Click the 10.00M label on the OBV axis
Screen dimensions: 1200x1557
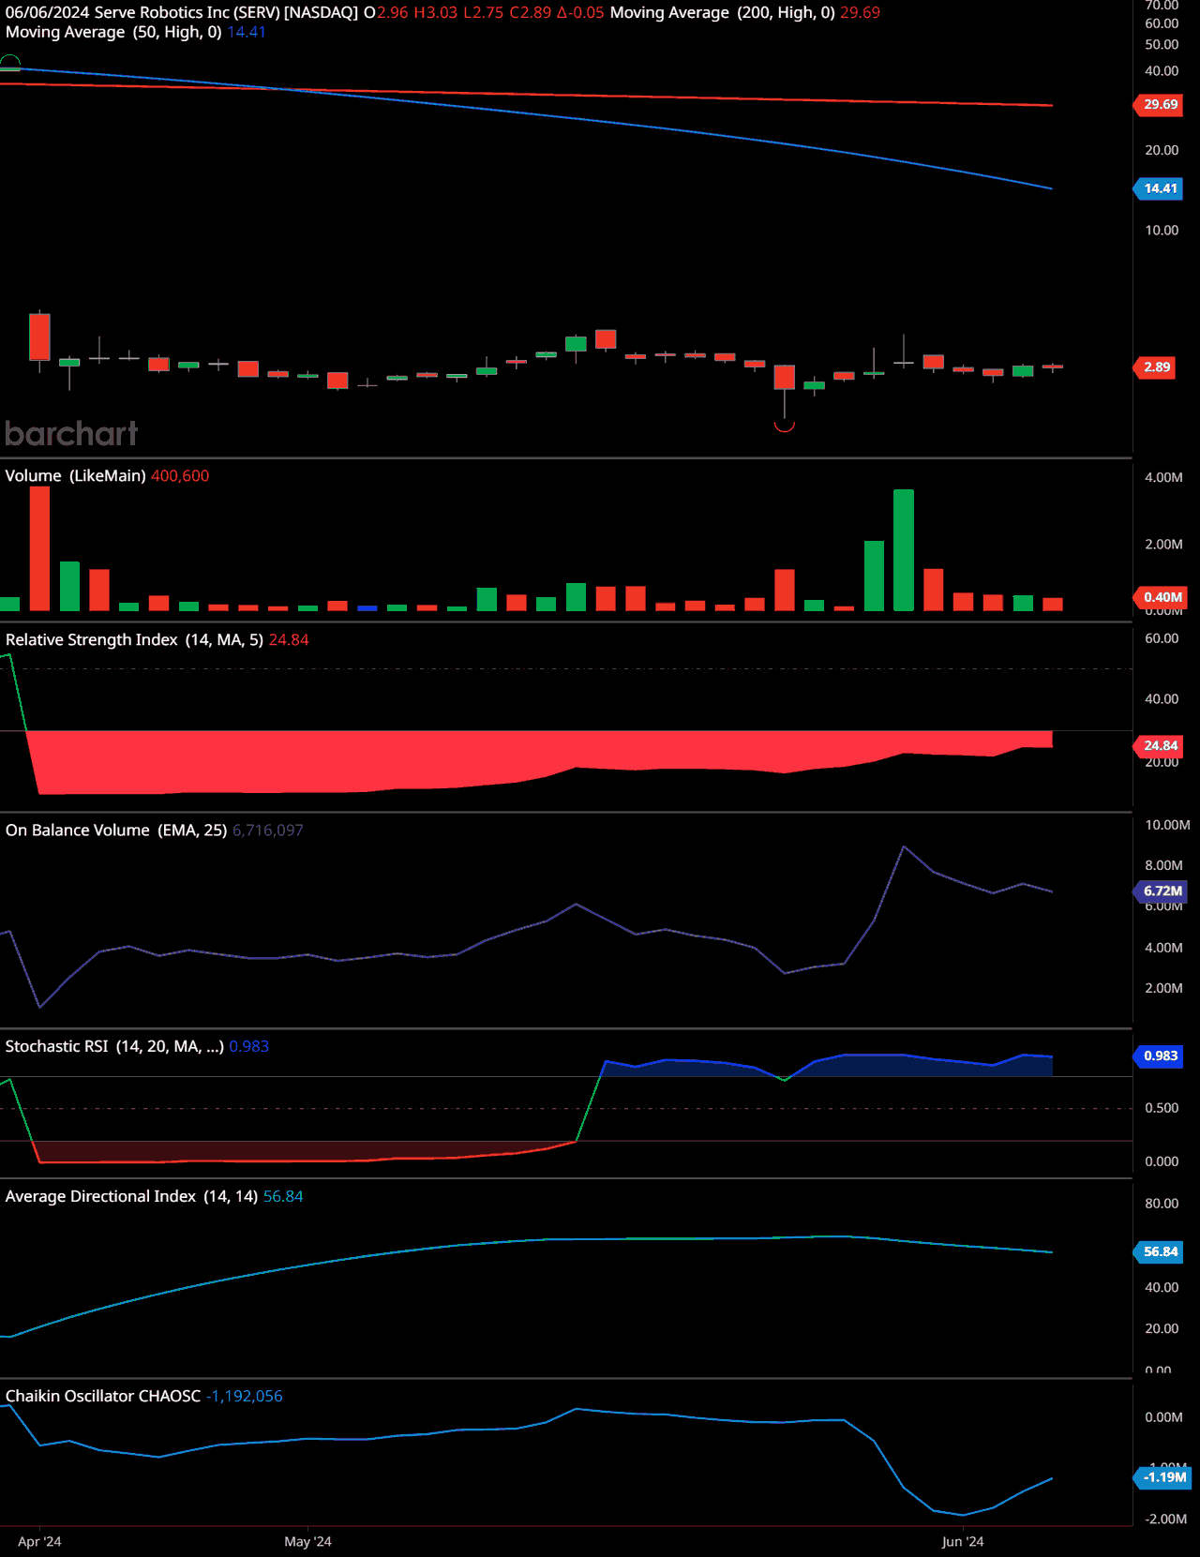pos(1167,826)
